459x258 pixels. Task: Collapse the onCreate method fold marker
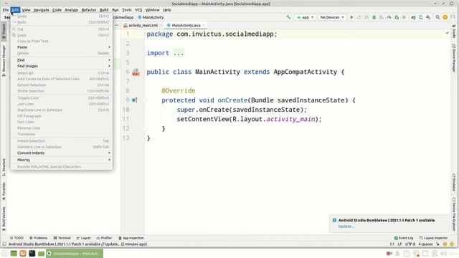tap(144, 100)
